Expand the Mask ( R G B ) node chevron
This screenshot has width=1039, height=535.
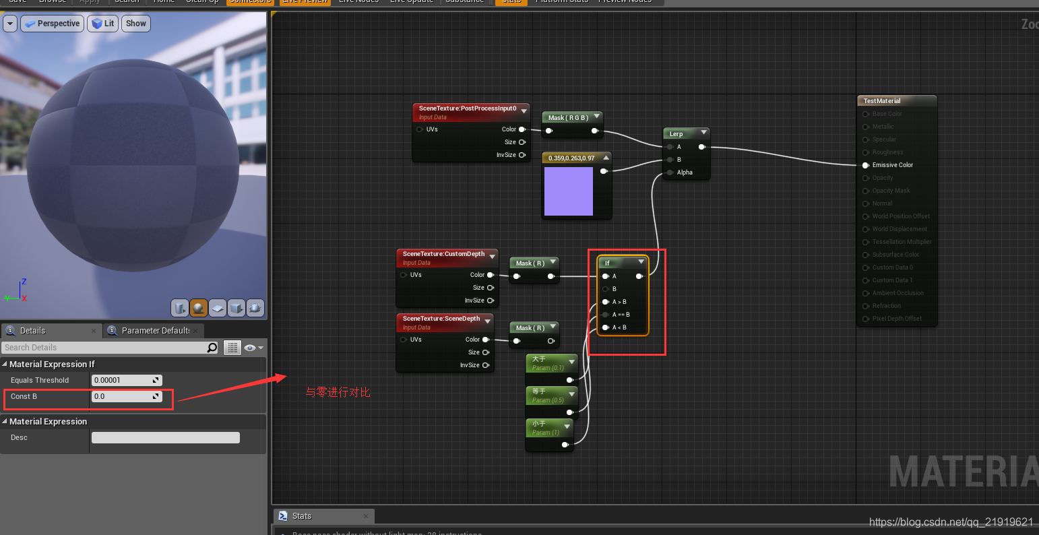[x=596, y=117]
